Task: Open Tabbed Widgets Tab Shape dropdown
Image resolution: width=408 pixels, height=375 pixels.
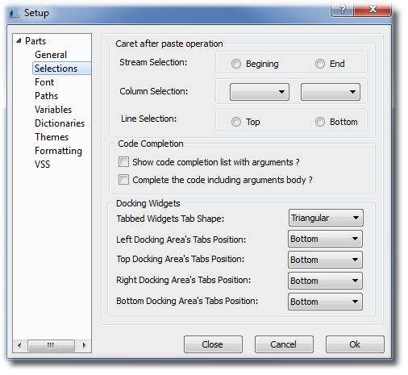Action: (x=326, y=218)
